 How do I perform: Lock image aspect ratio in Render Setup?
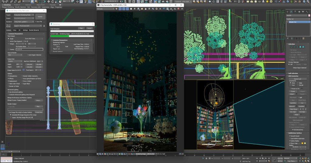24,70
